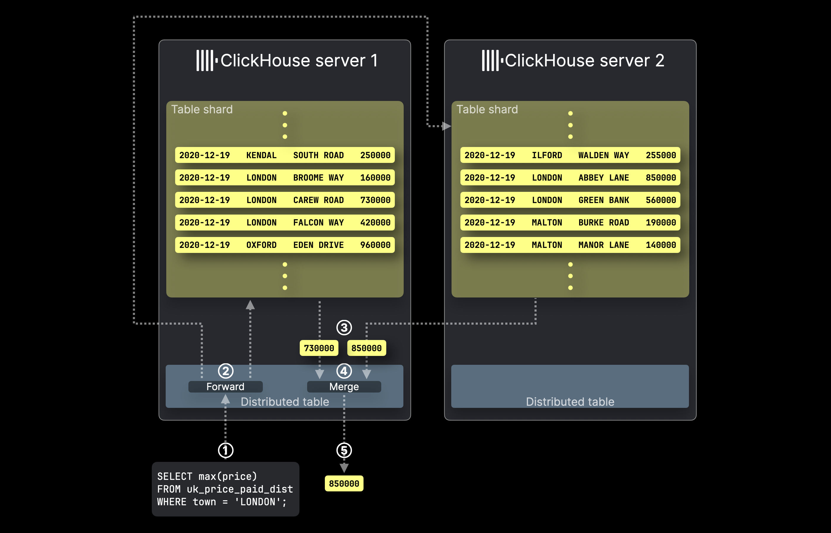The image size is (831, 533).
Task: Click the 850000 partial result beside 730000
Action: tap(366, 348)
